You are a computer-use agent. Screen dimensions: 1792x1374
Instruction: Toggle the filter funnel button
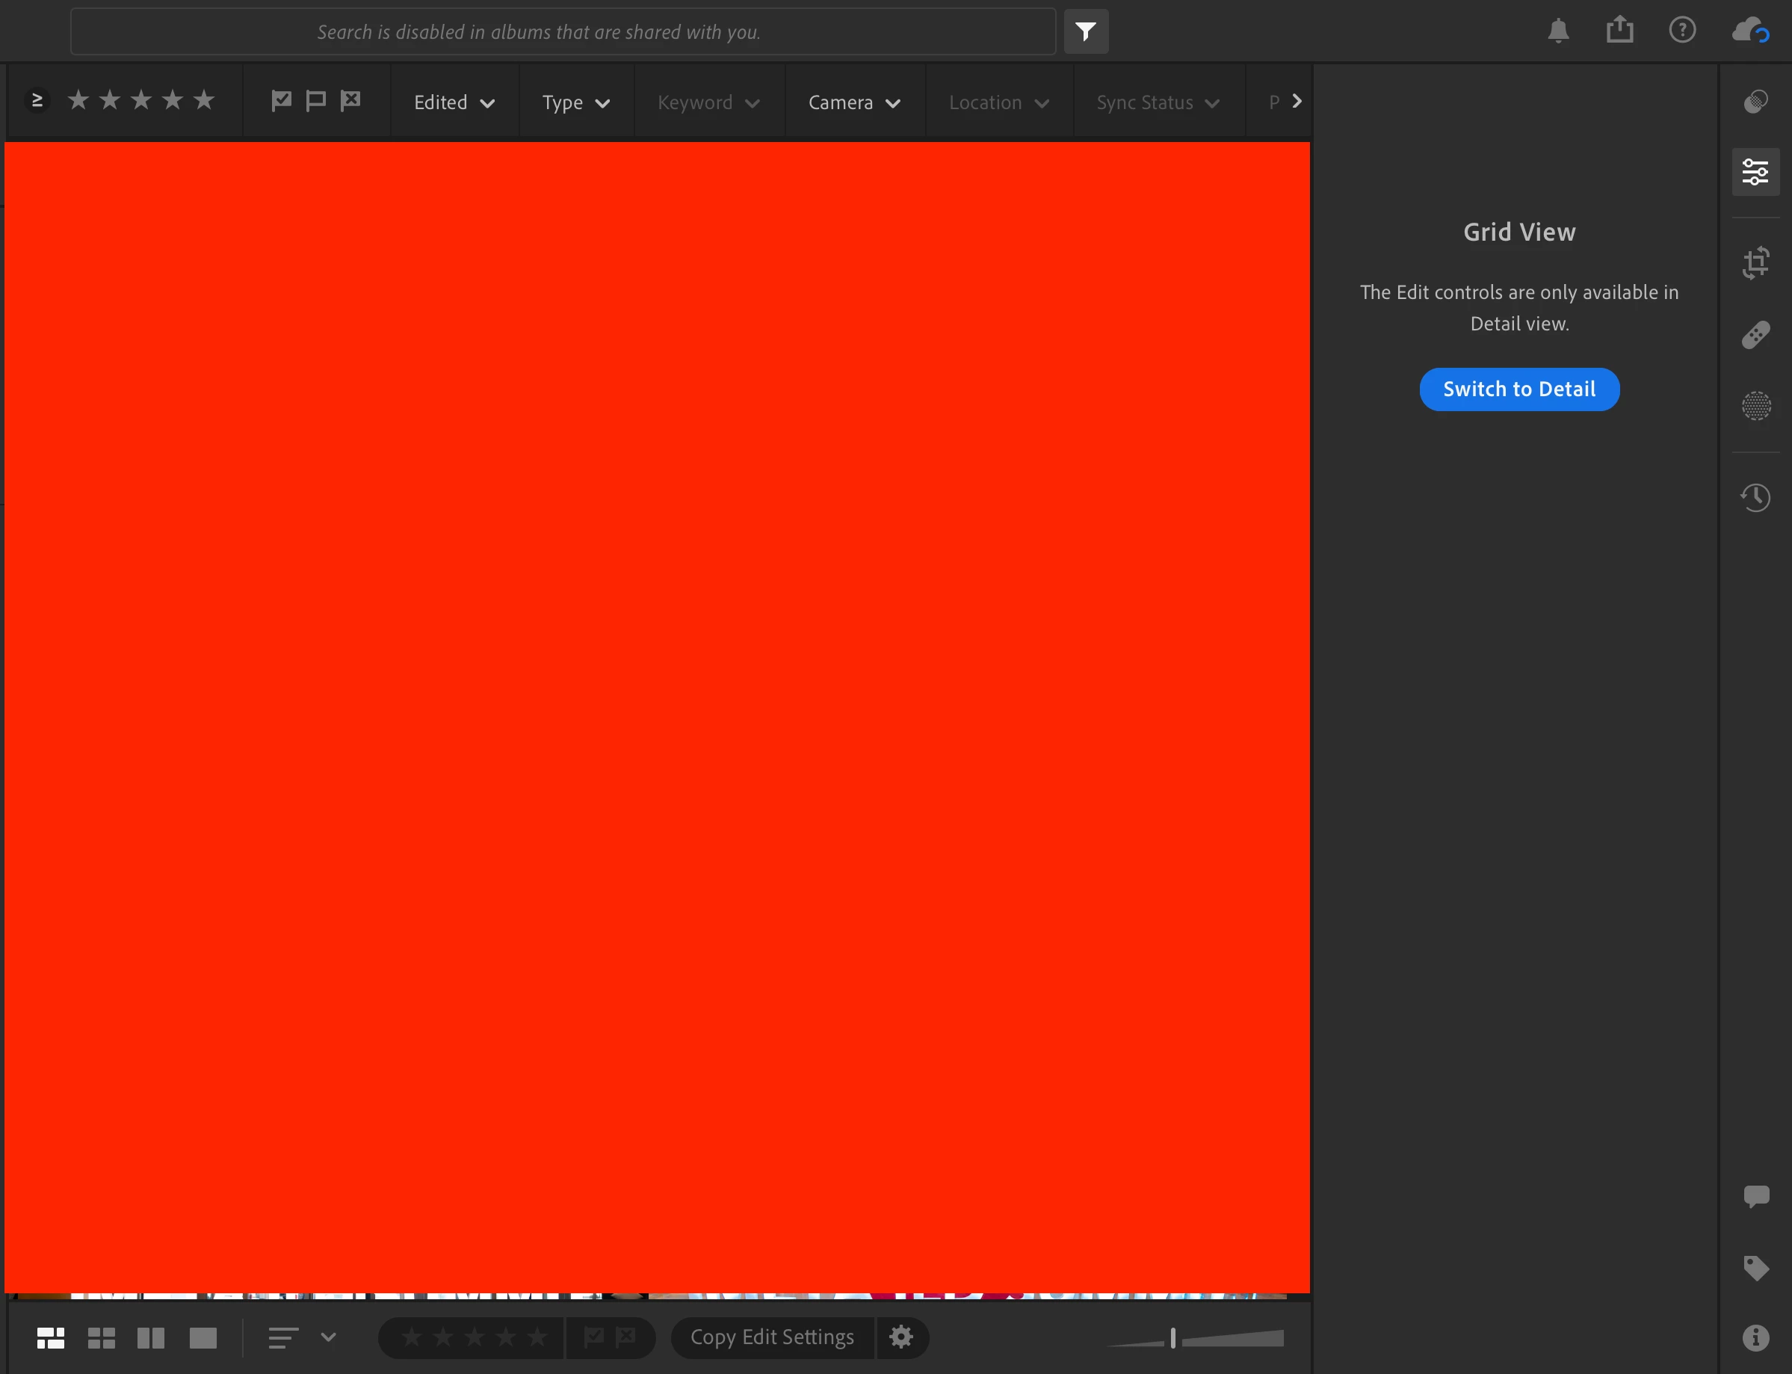1086,32
